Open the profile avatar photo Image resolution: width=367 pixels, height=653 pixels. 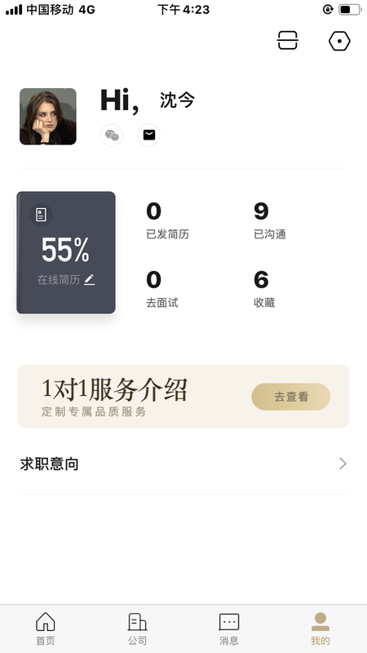pos(48,117)
